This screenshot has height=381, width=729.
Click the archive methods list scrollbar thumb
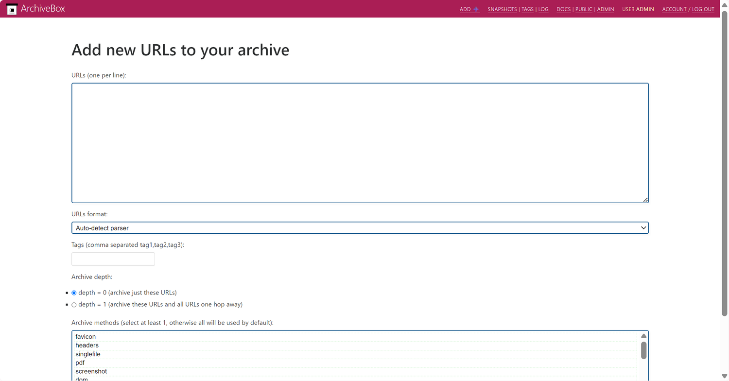pos(643,350)
